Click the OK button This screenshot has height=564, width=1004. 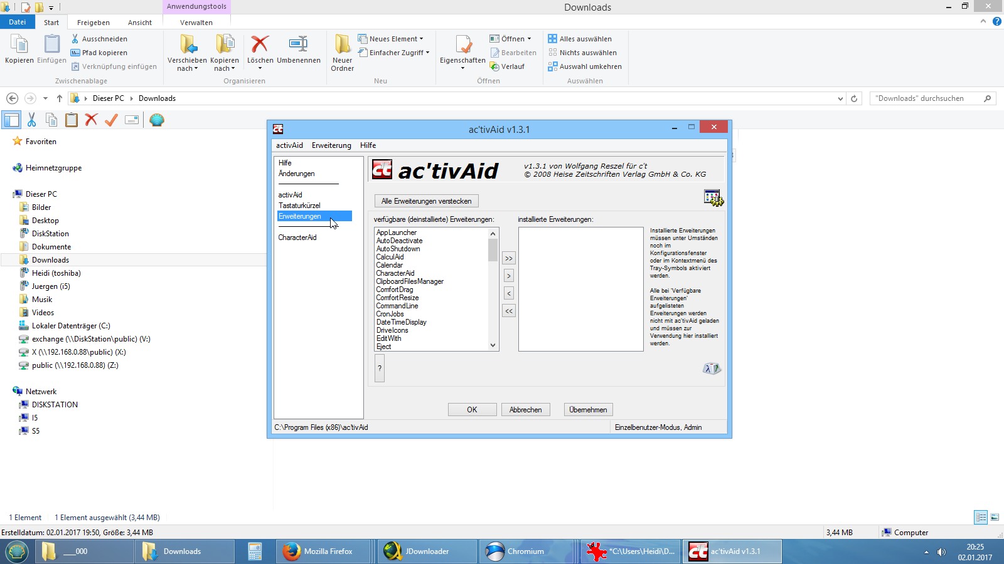pyautogui.click(x=473, y=410)
